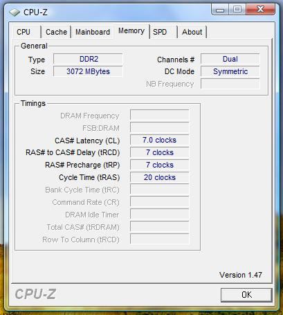Click the Channels # label
The width and height of the screenshot is (283, 315).
pyautogui.click(x=176, y=60)
